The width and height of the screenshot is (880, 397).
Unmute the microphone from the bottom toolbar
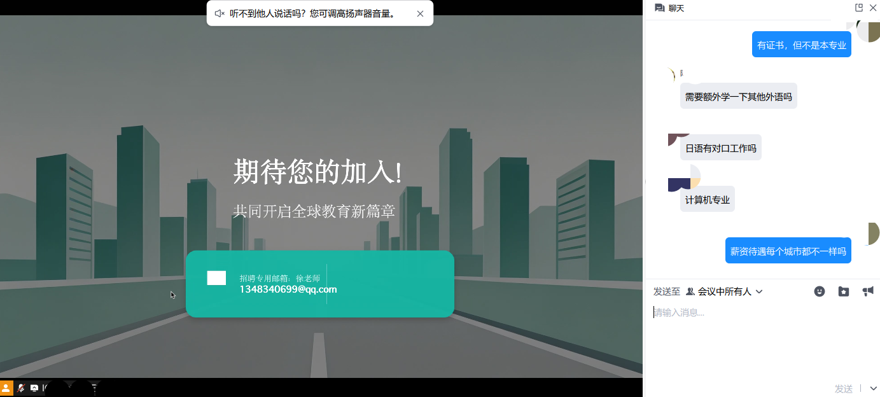click(x=20, y=387)
